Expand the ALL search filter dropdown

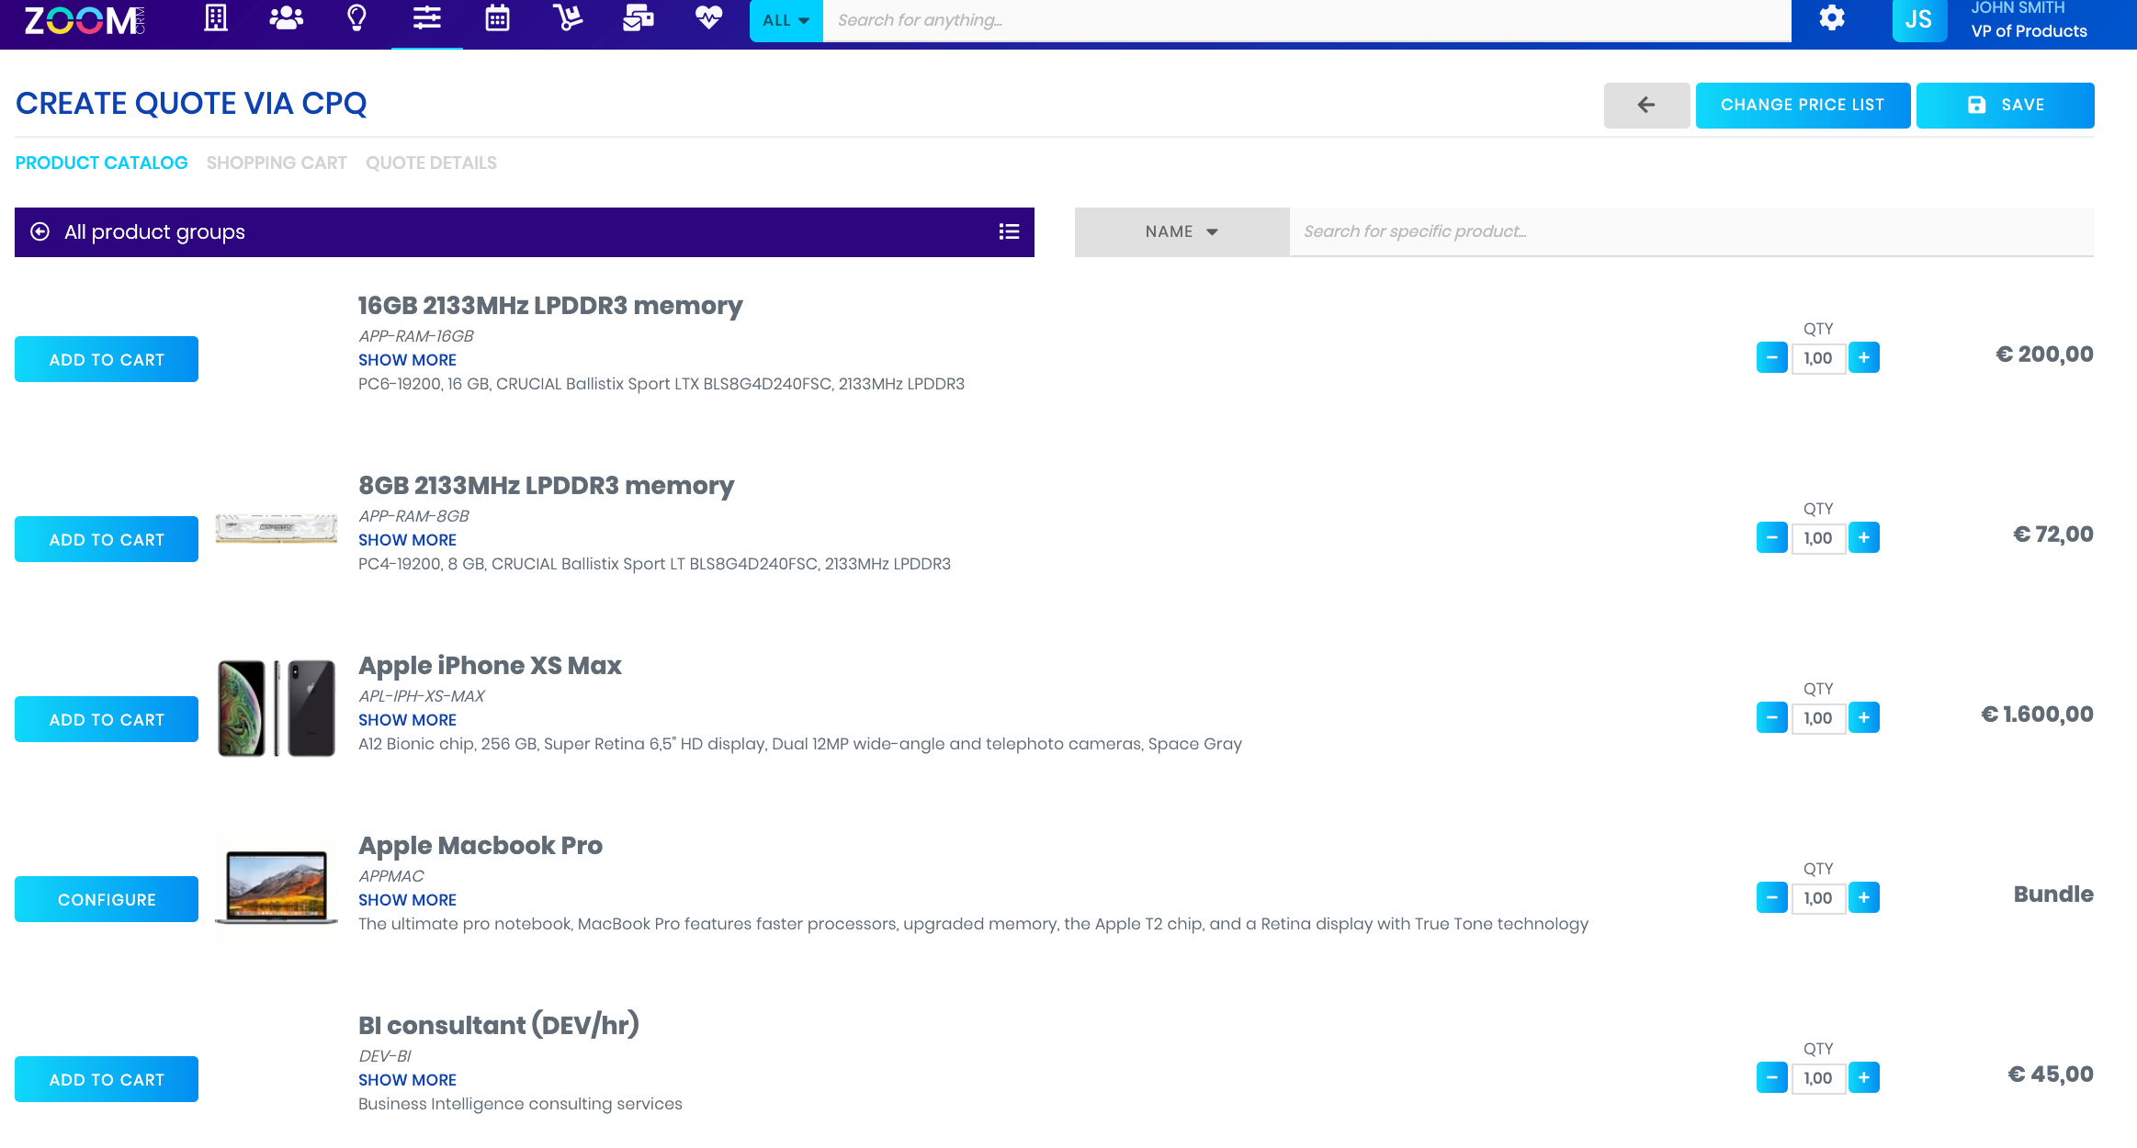coord(786,20)
